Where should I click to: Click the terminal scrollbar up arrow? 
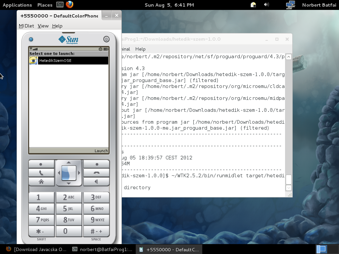click(x=289, y=57)
